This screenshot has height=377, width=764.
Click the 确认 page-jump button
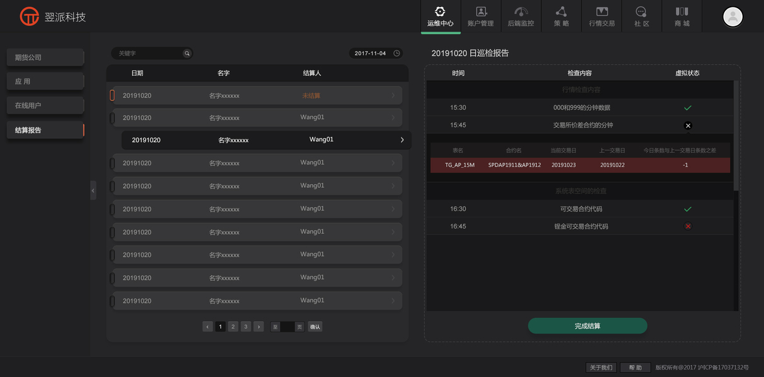(x=315, y=327)
